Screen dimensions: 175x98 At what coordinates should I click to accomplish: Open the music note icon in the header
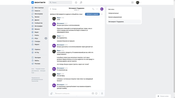[x=81, y=2]
